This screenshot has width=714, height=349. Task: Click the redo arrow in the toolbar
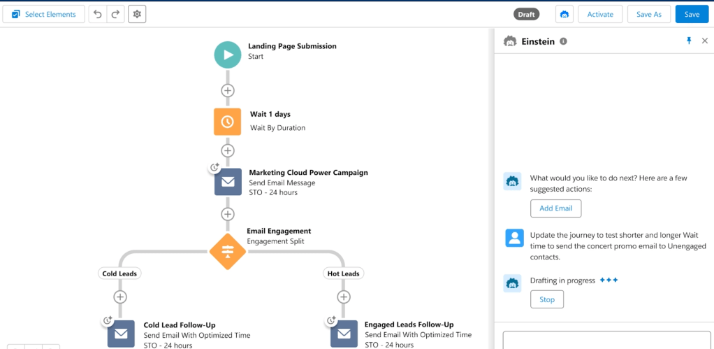click(115, 14)
